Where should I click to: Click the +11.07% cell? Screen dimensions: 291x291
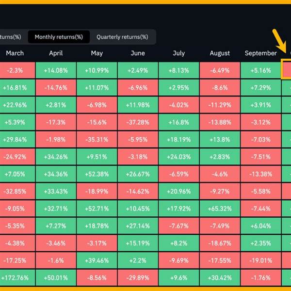click(x=97, y=87)
